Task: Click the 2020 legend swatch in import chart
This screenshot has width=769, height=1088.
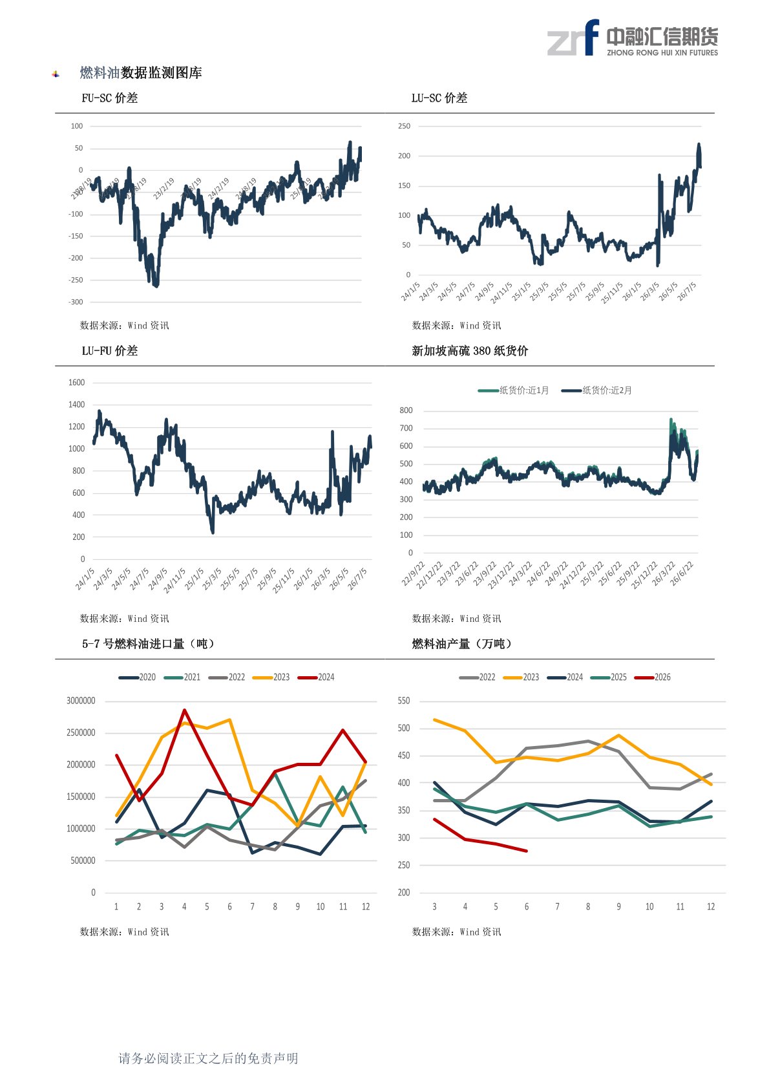Action: (x=129, y=677)
